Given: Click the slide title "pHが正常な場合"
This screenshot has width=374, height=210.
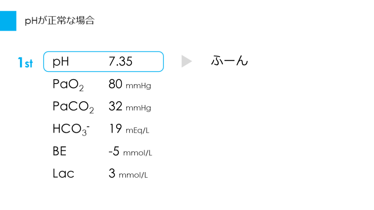Looking at the screenshot, I should coord(60,21).
